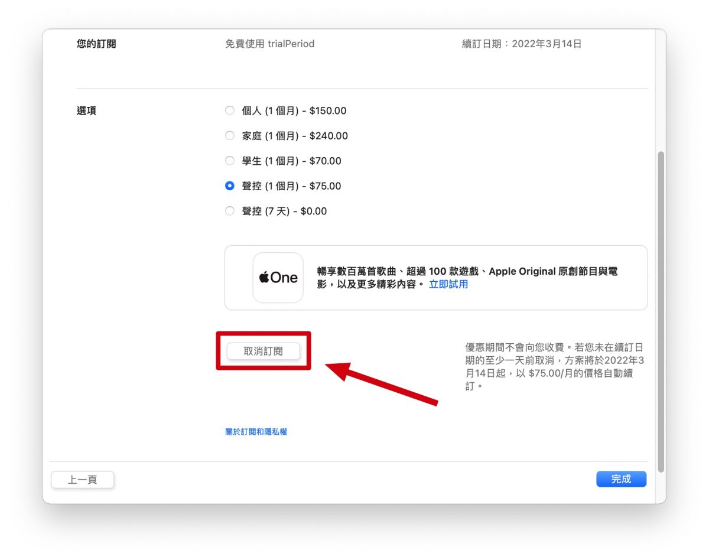Click the 免費使用 trialPeriod text
Screen dimensions: 709x560
pyautogui.click(x=269, y=44)
